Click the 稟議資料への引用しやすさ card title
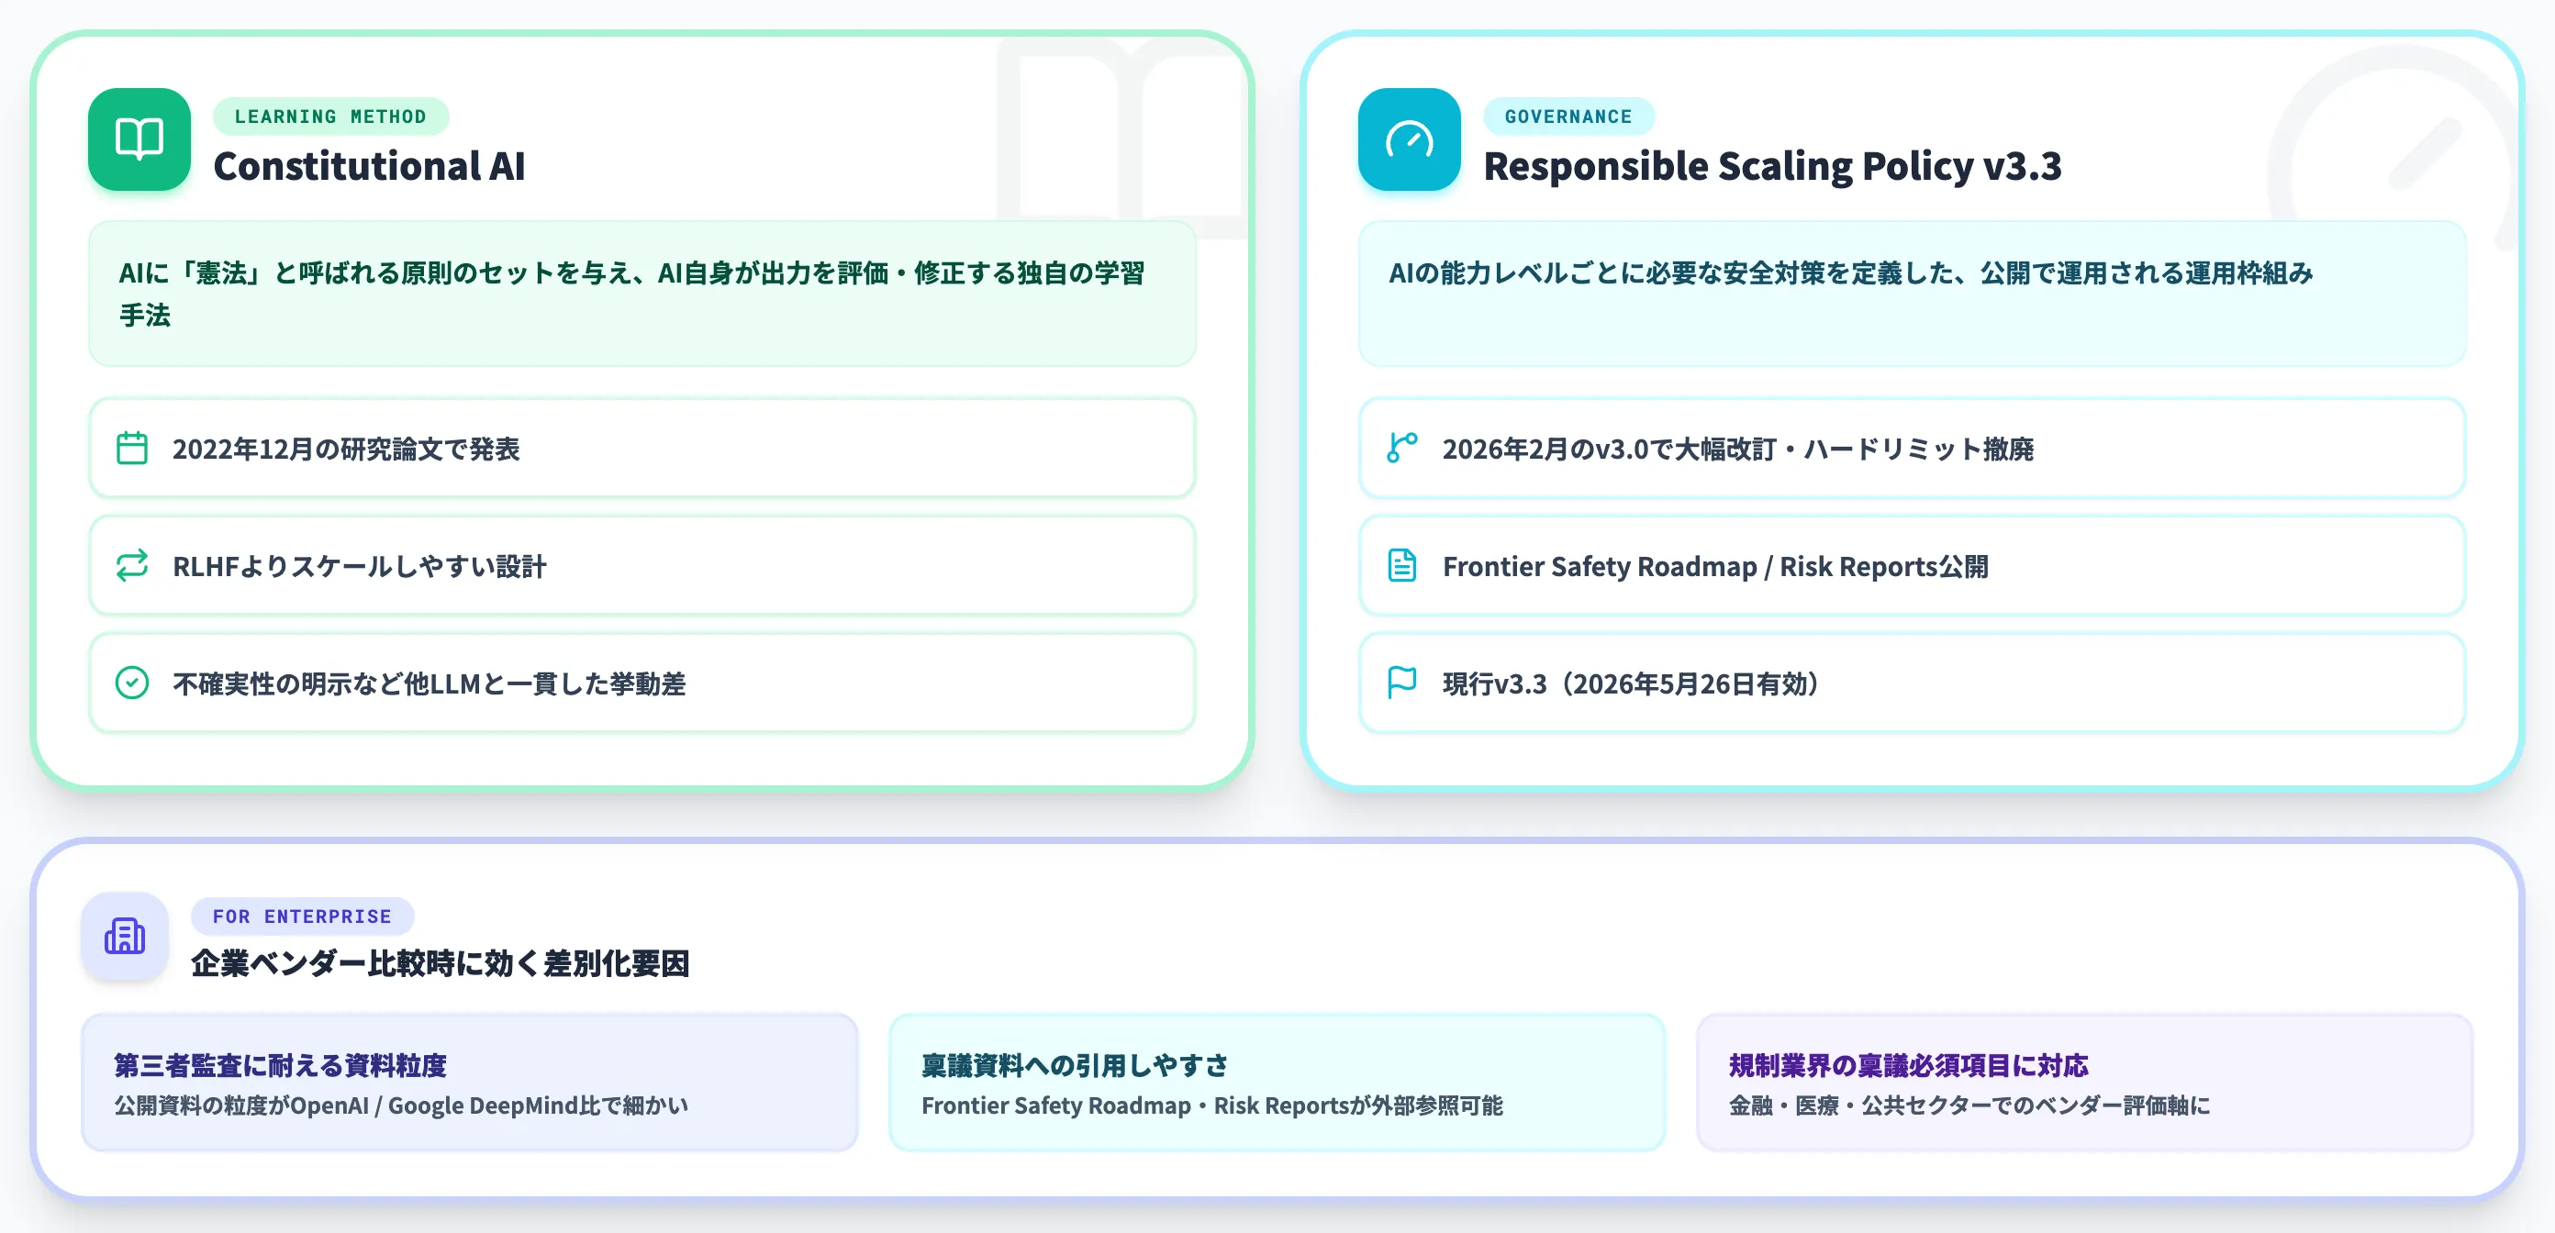This screenshot has width=2555, height=1233. (1076, 1065)
